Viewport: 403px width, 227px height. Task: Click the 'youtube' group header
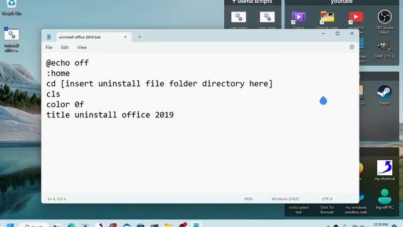pyautogui.click(x=341, y=2)
